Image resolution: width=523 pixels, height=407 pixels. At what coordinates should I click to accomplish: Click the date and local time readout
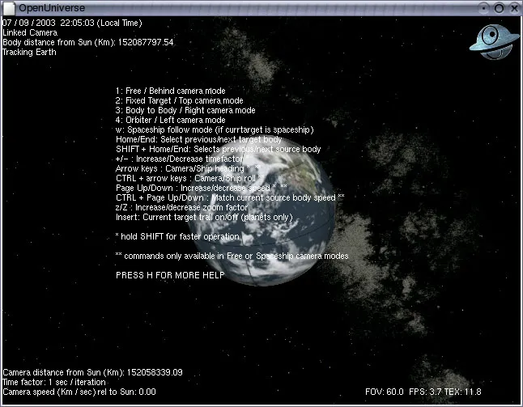click(72, 23)
